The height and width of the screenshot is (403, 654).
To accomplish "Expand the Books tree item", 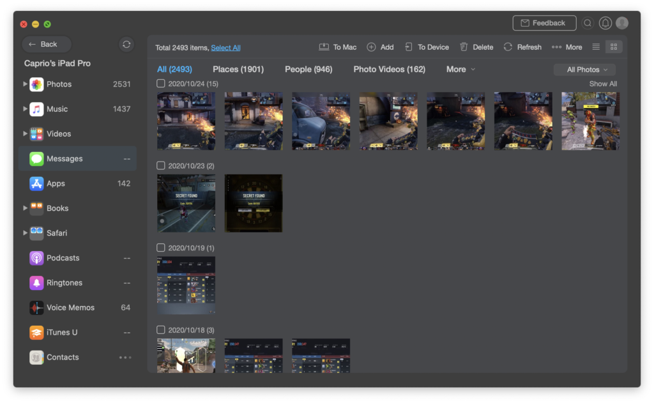I will [x=25, y=208].
